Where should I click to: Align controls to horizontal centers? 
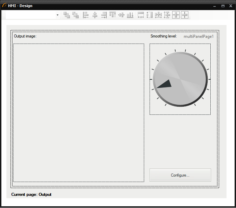(95, 15)
